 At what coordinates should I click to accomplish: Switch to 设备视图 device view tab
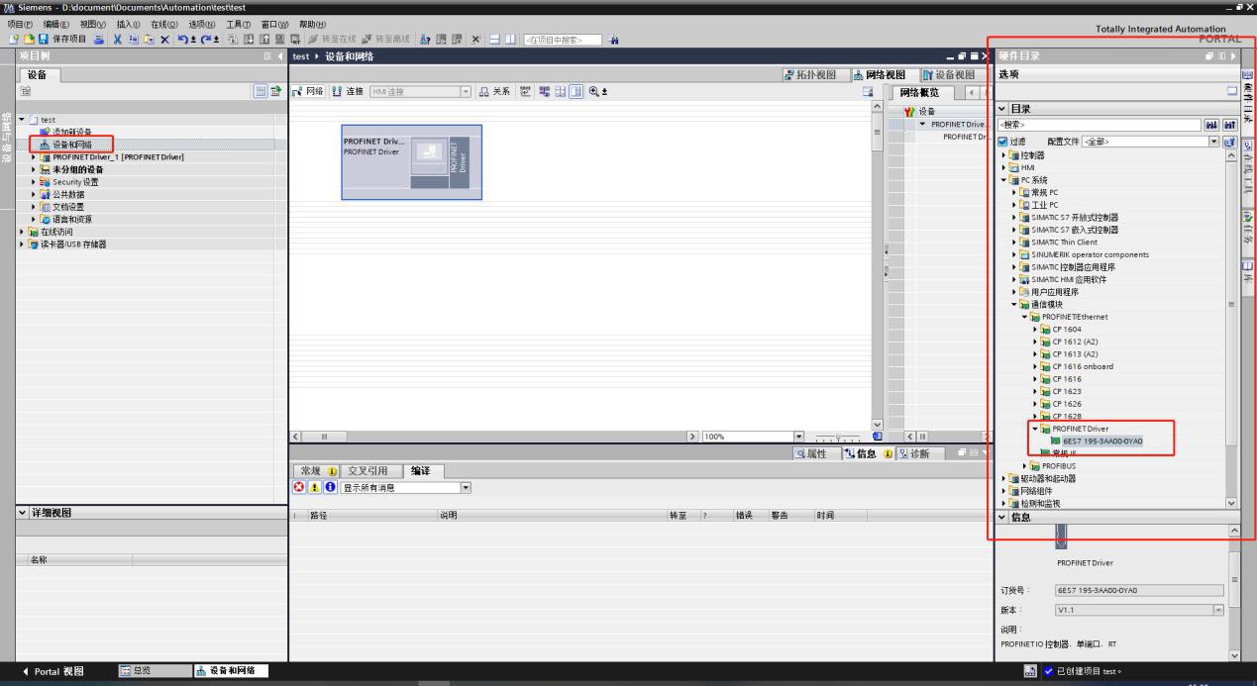click(x=948, y=75)
